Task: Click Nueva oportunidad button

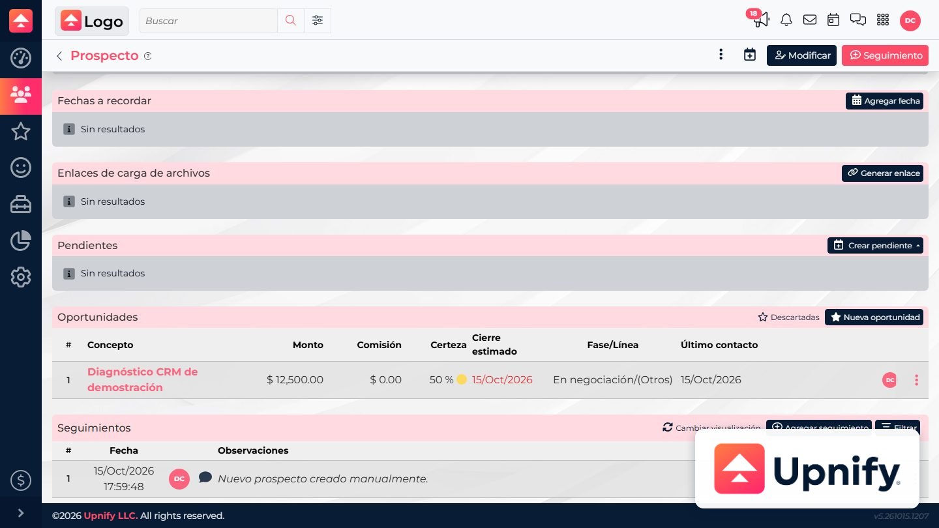Action: (x=874, y=317)
